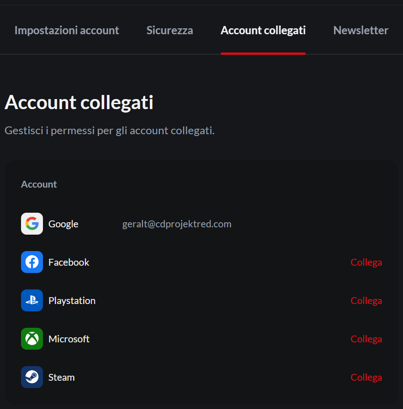Click the Facebook logo icon

32,262
